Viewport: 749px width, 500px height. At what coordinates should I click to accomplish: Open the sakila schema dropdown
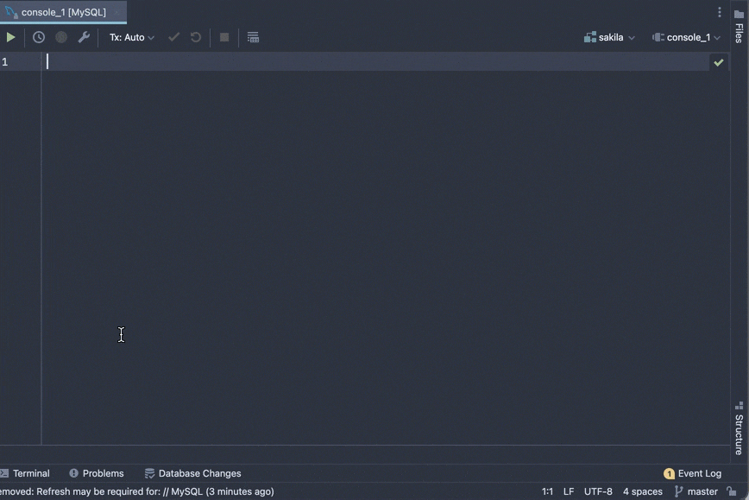pos(609,37)
